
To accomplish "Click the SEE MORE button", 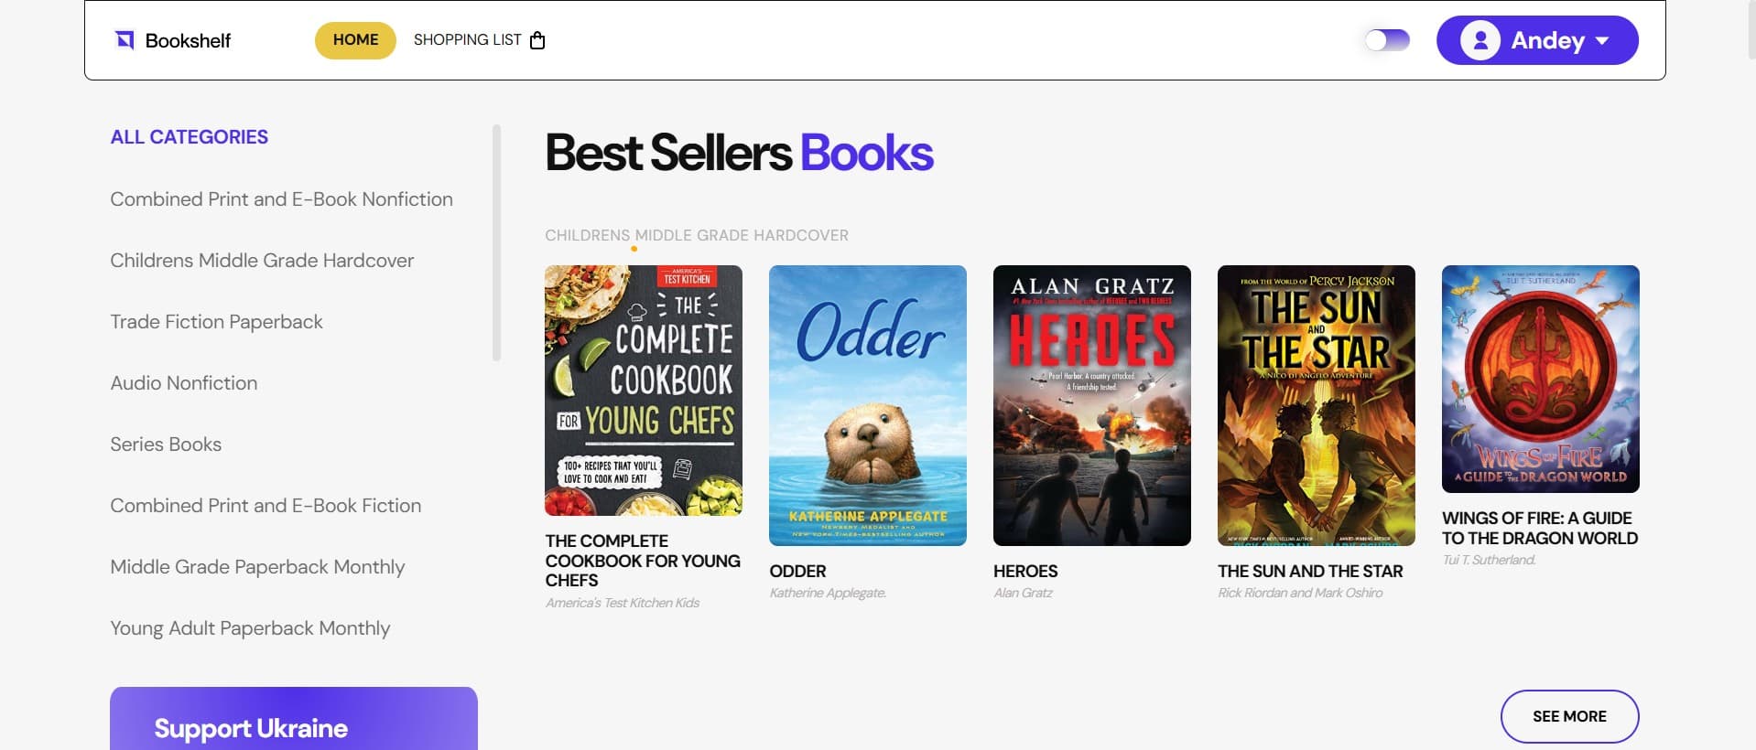I will pyautogui.click(x=1569, y=716).
